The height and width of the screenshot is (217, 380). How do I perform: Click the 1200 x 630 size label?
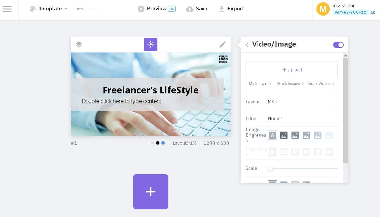tap(216, 143)
